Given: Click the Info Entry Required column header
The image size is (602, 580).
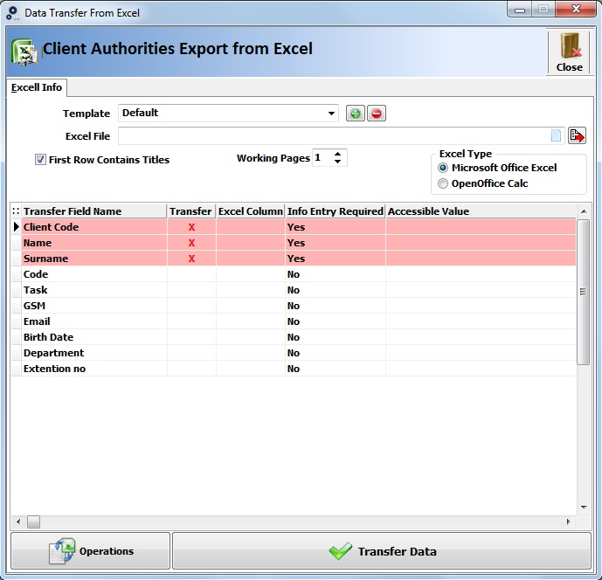Looking at the screenshot, I should (x=336, y=211).
